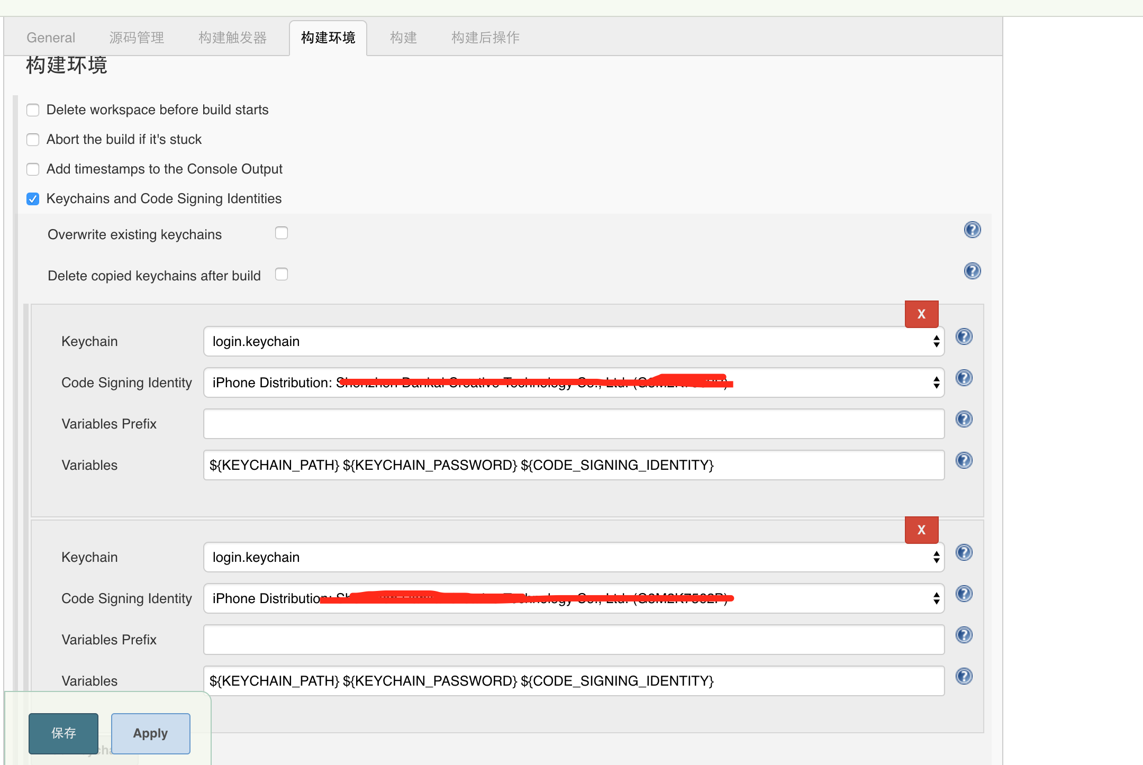Open help for first Variables Prefix field
Viewport: 1143px width, 765px height.
coord(964,420)
